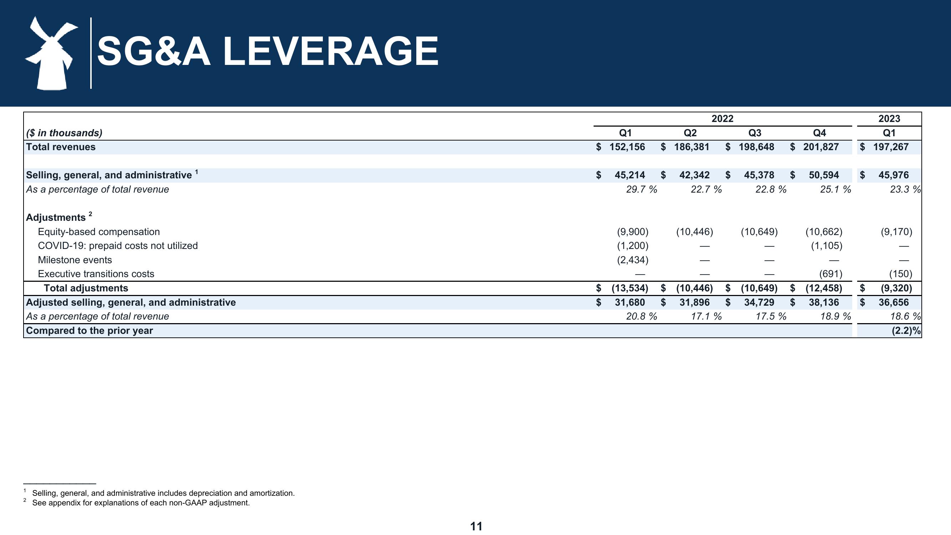Click SG&A value 50,594
951x535 pixels.
click(x=824, y=175)
